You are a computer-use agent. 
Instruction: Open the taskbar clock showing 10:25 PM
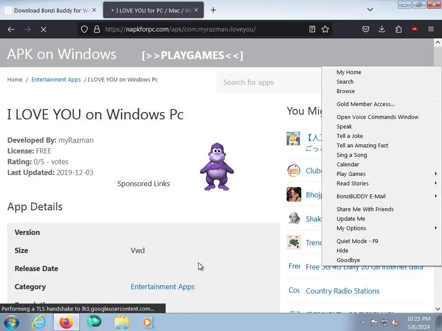(418, 322)
